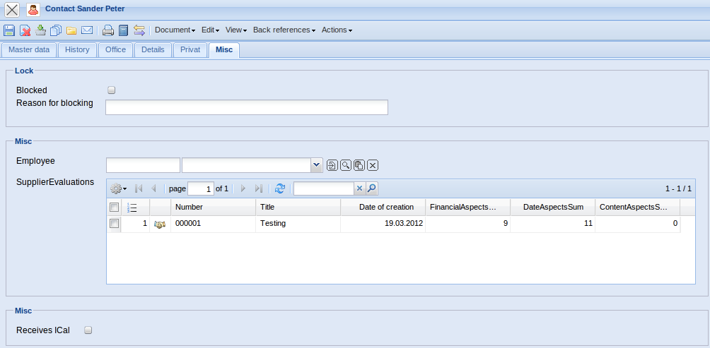Click the grid search magnifier button

pyautogui.click(x=372, y=188)
